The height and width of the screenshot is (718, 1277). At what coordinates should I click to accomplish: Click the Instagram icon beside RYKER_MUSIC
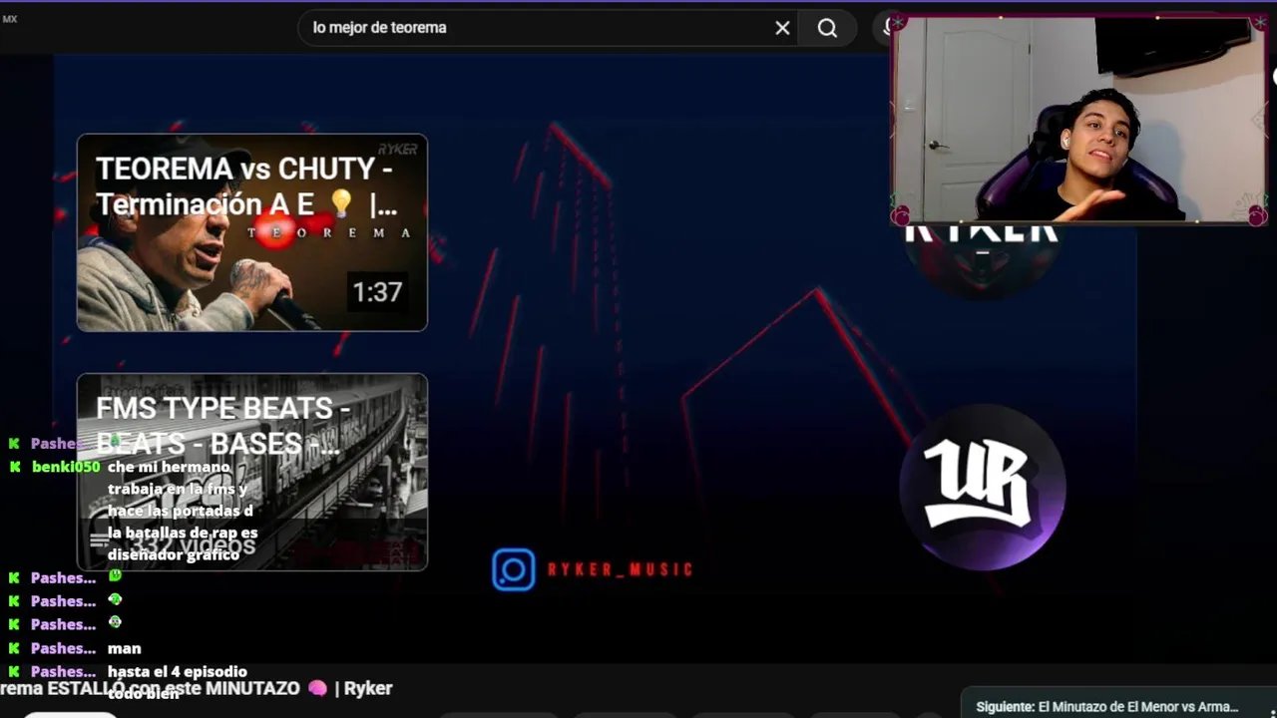point(514,569)
